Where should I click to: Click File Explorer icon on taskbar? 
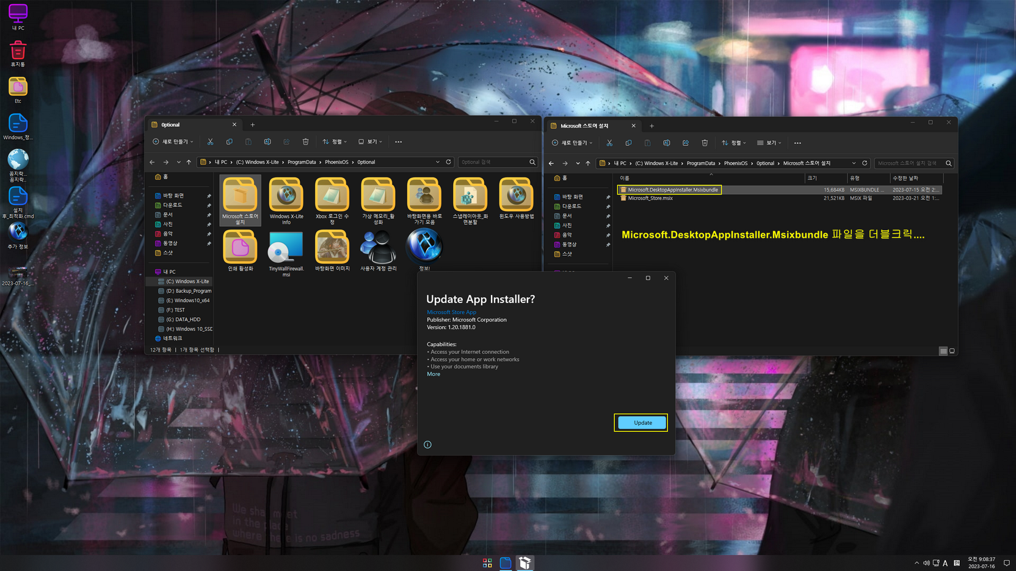506,563
